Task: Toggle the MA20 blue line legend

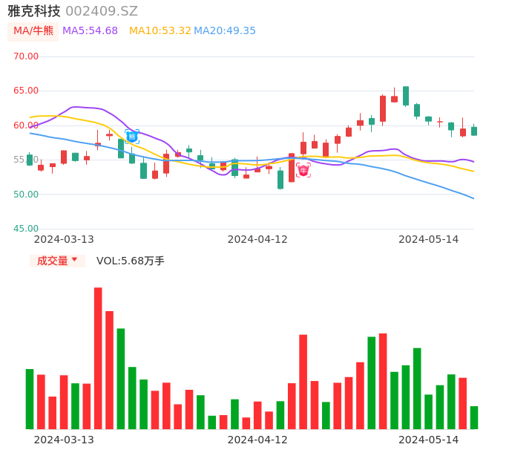Action: click(225, 31)
